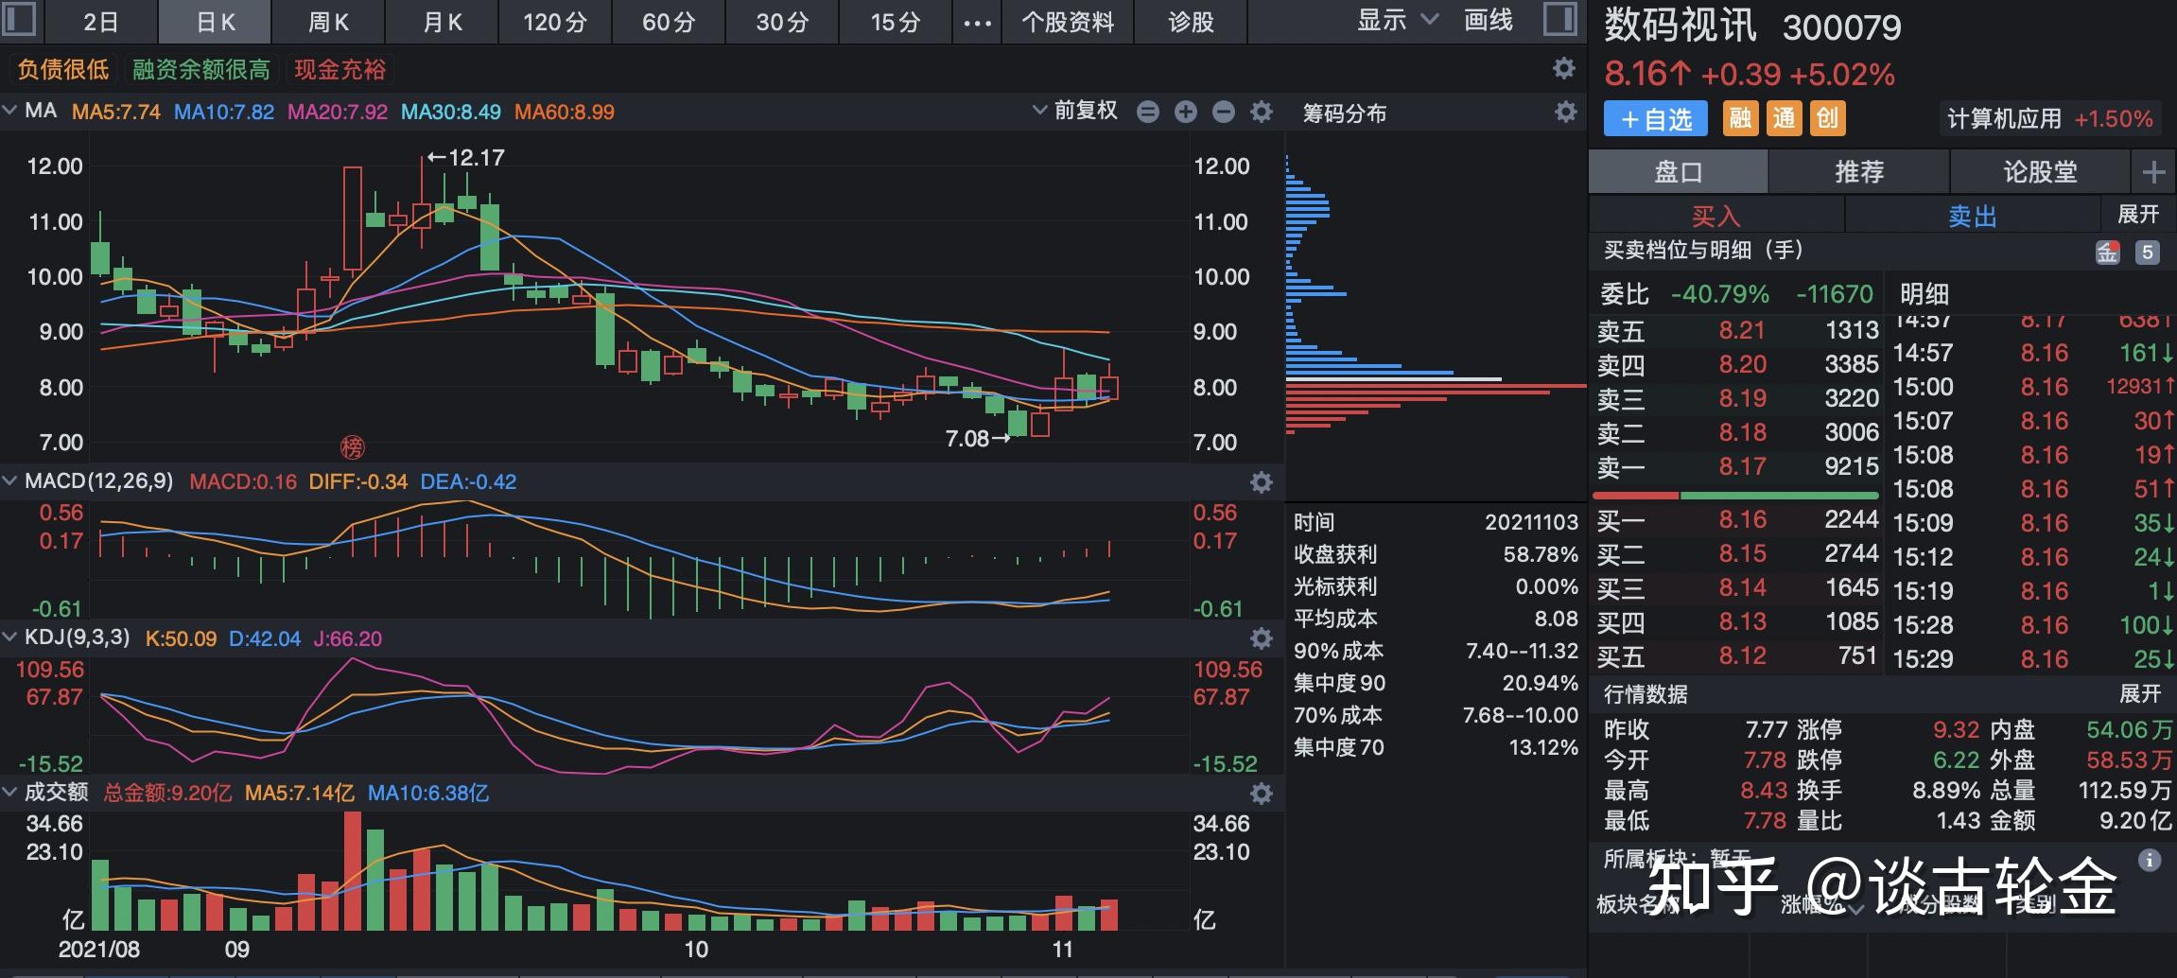Screen dimensions: 2177x978
Task: Switch to 15分 period
Action: coord(896,22)
